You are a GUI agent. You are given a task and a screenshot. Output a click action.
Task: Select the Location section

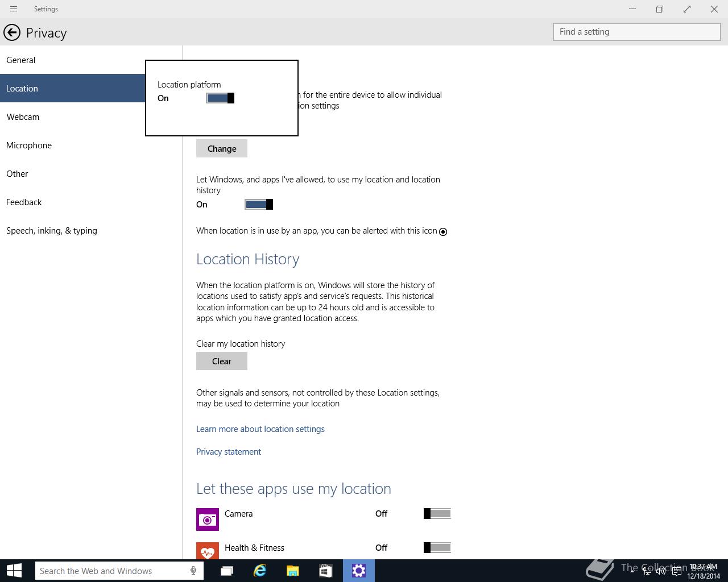click(x=73, y=89)
